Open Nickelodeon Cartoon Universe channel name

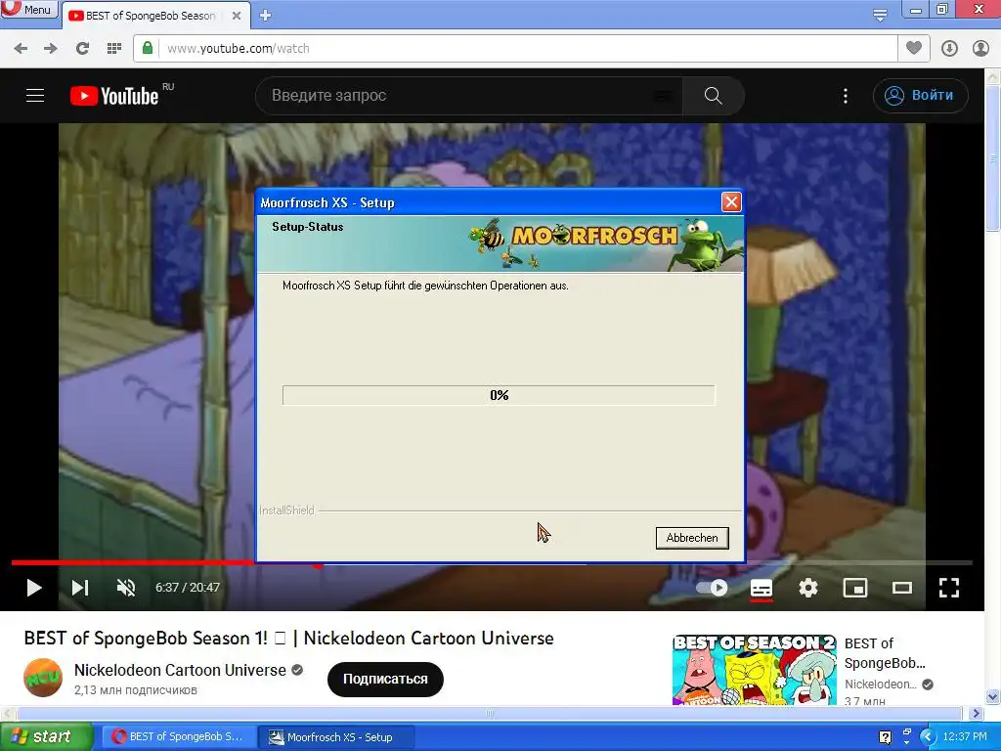[180, 670]
